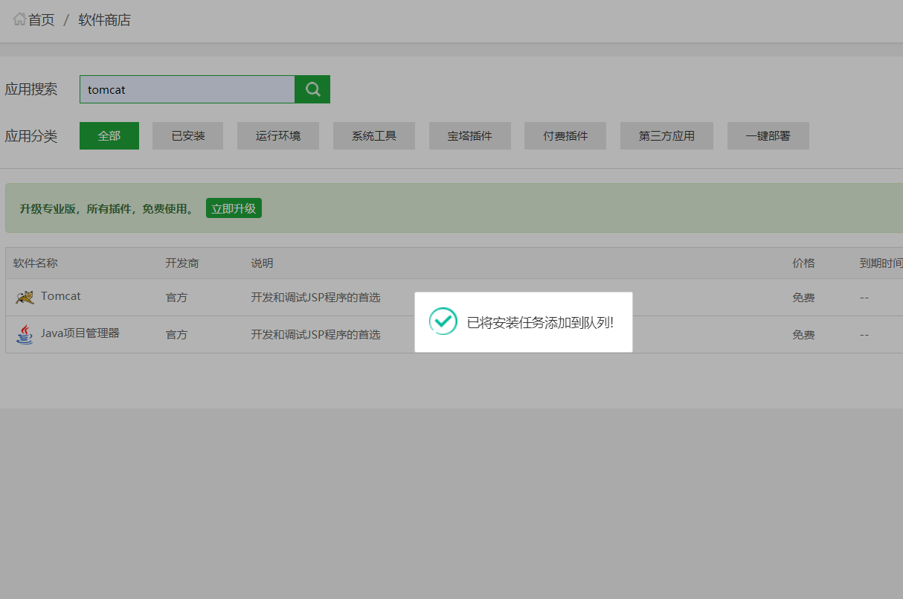This screenshot has height=599, width=903.
Task: Select the 已安装 category tab
Action: coord(188,135)
